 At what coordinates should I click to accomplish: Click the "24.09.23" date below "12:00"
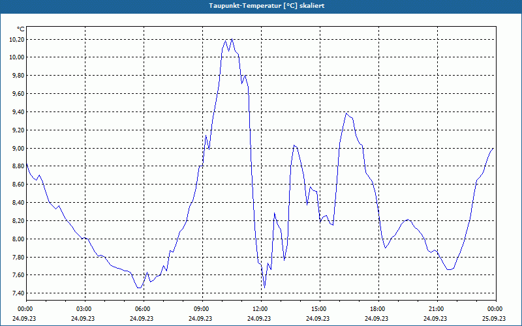pyautogui.click(x=259, y=318)
